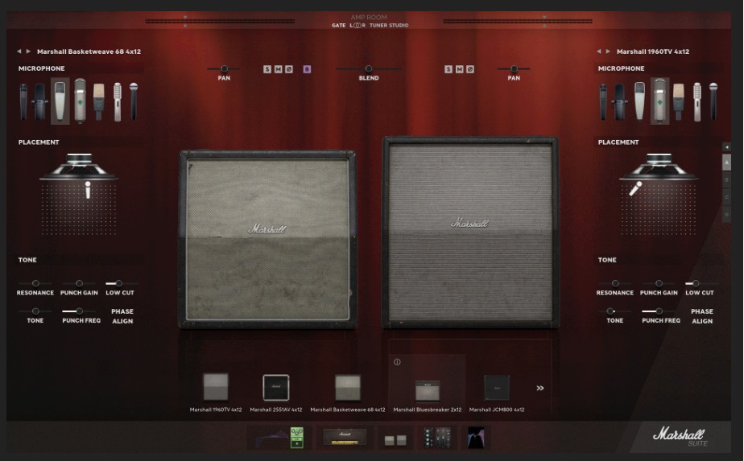Open the Marshall amp head section in bottom strip
The image size is (744, 461).
pyautogui.click(x=345, y=437)
